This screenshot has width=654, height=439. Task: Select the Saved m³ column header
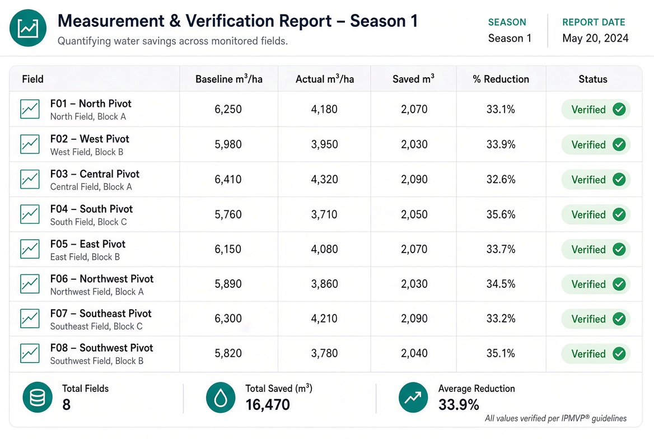coord(413,79)
